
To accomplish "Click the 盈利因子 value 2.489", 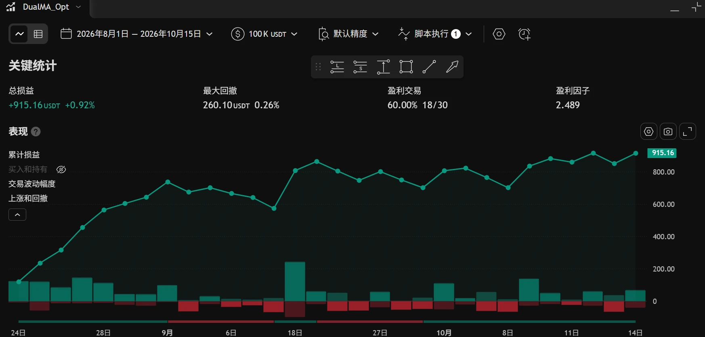I will point(568,105).
